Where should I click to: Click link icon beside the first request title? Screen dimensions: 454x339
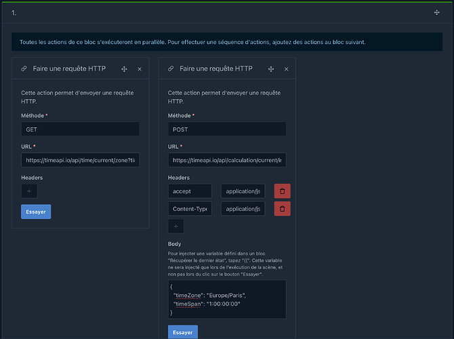(x=24, y=69)
